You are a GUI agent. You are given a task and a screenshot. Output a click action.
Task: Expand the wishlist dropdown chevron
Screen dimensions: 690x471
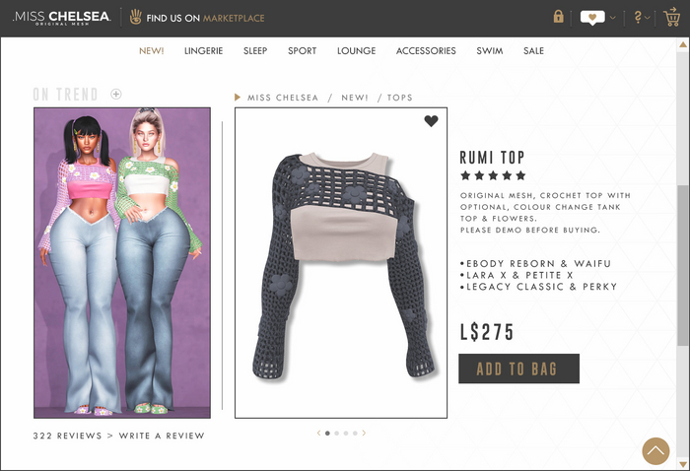coord(613,18)
